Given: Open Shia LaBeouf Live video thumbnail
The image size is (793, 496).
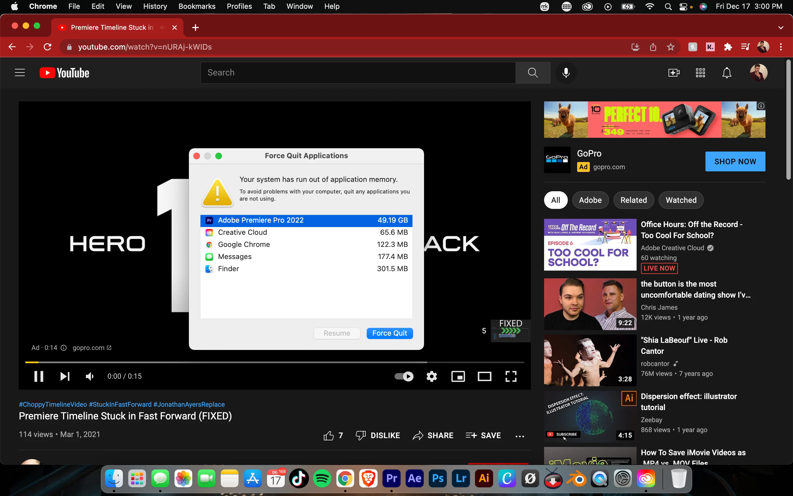Looking at the screenshot, I should coord(590,360).
